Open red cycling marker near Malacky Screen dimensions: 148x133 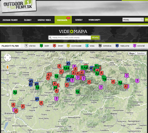tap(13, 105)
